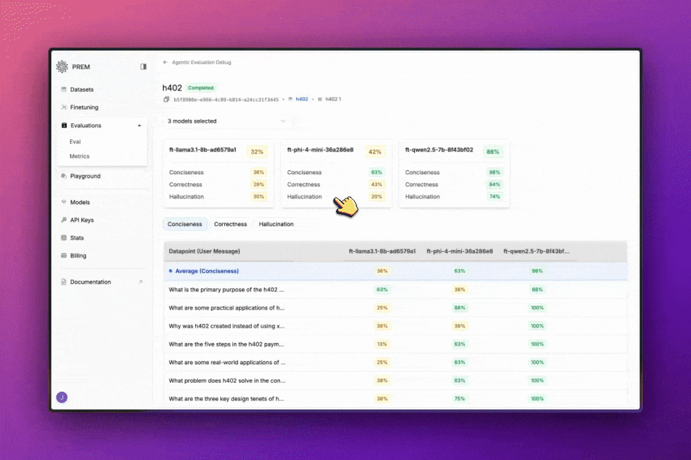Copy the evaluation ID with copy icon

point(166,99)
